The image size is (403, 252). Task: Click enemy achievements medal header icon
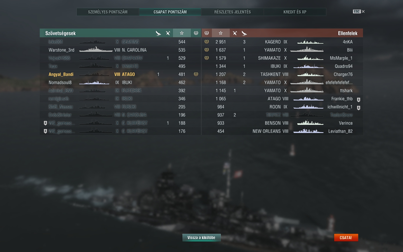coord(207,33)
